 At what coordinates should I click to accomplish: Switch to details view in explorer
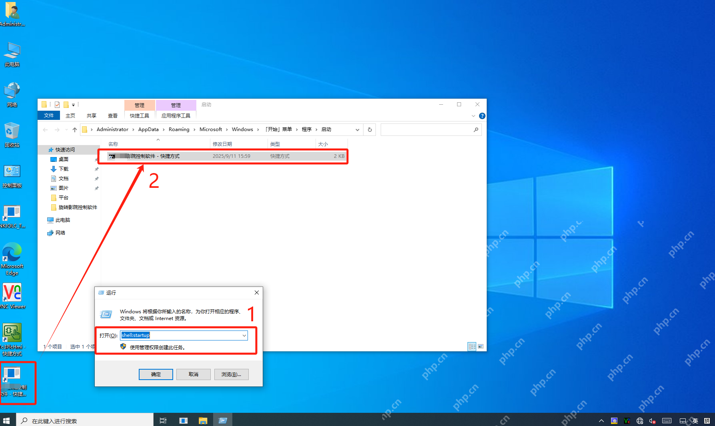pyautogui.click(x=472, y=346)
